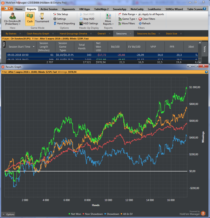Switch to Stack Size report tab

pos(171,34)
